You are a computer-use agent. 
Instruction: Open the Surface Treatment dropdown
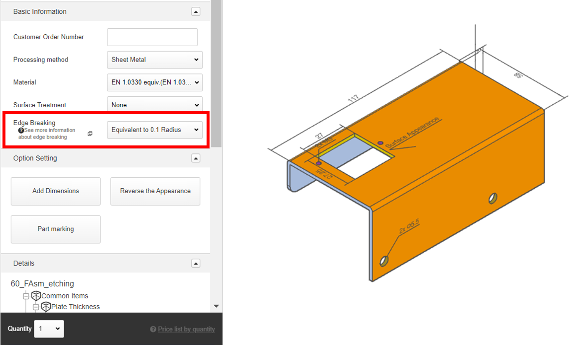[154, 105]
